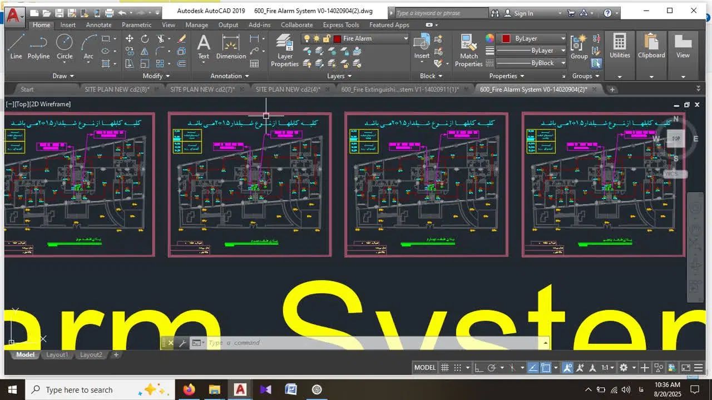Click the red Fire Alarm layer color swatch

[337, 38]
